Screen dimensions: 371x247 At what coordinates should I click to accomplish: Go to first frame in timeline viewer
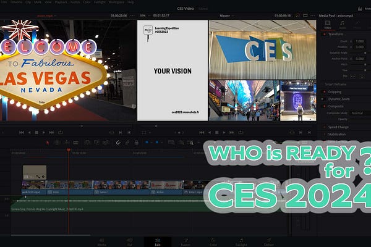(202, 133)
